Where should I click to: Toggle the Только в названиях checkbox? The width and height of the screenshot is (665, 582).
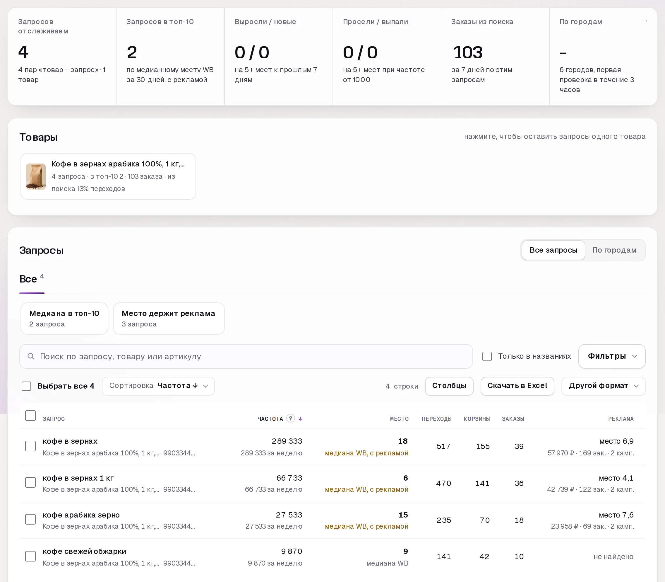pos(487,356)
